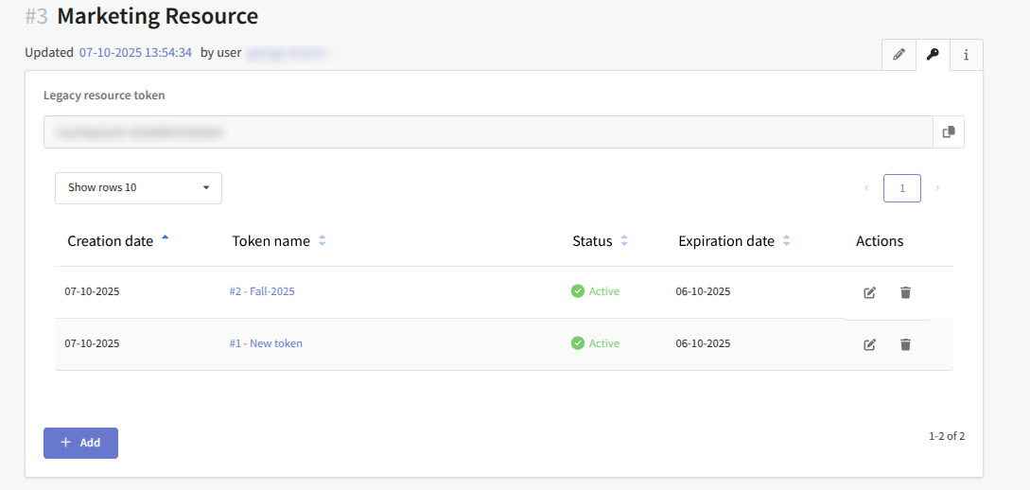The height and width of the screenshot is (490, 1030).
Task: Click the next page arrow
Action: 937,188
